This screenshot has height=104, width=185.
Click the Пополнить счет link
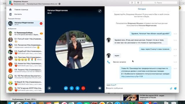[19, 4]
